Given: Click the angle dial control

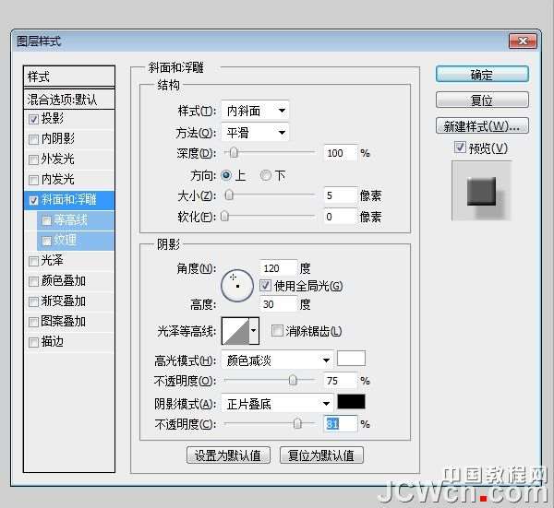Looking at the screenshot, I should pos(237,286).
